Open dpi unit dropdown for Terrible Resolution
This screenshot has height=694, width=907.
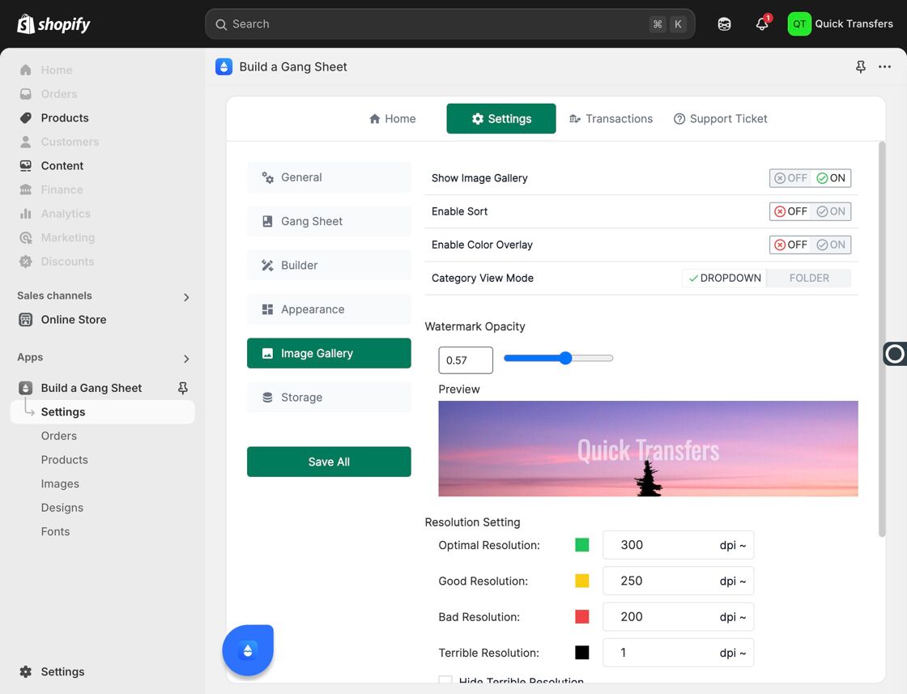[732, 653]
